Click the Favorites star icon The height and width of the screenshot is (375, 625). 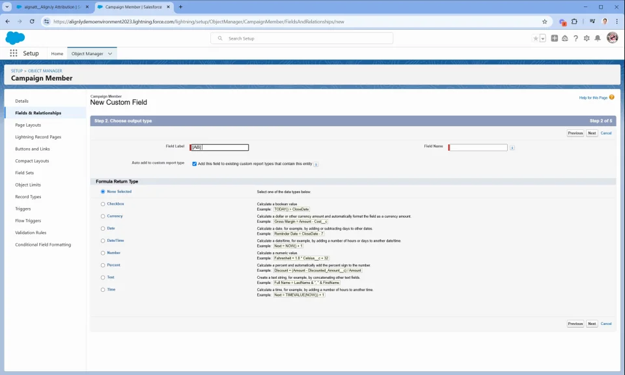point(536,38)
